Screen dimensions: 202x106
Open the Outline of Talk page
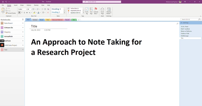click(x=185, y=34)
